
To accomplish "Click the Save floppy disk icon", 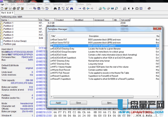I will point(10,8).
